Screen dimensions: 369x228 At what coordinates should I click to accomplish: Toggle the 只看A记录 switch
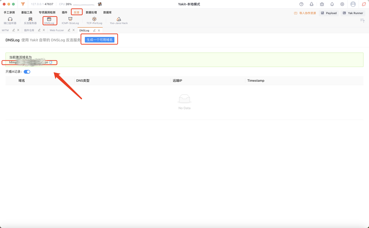(x=27, y=72)
